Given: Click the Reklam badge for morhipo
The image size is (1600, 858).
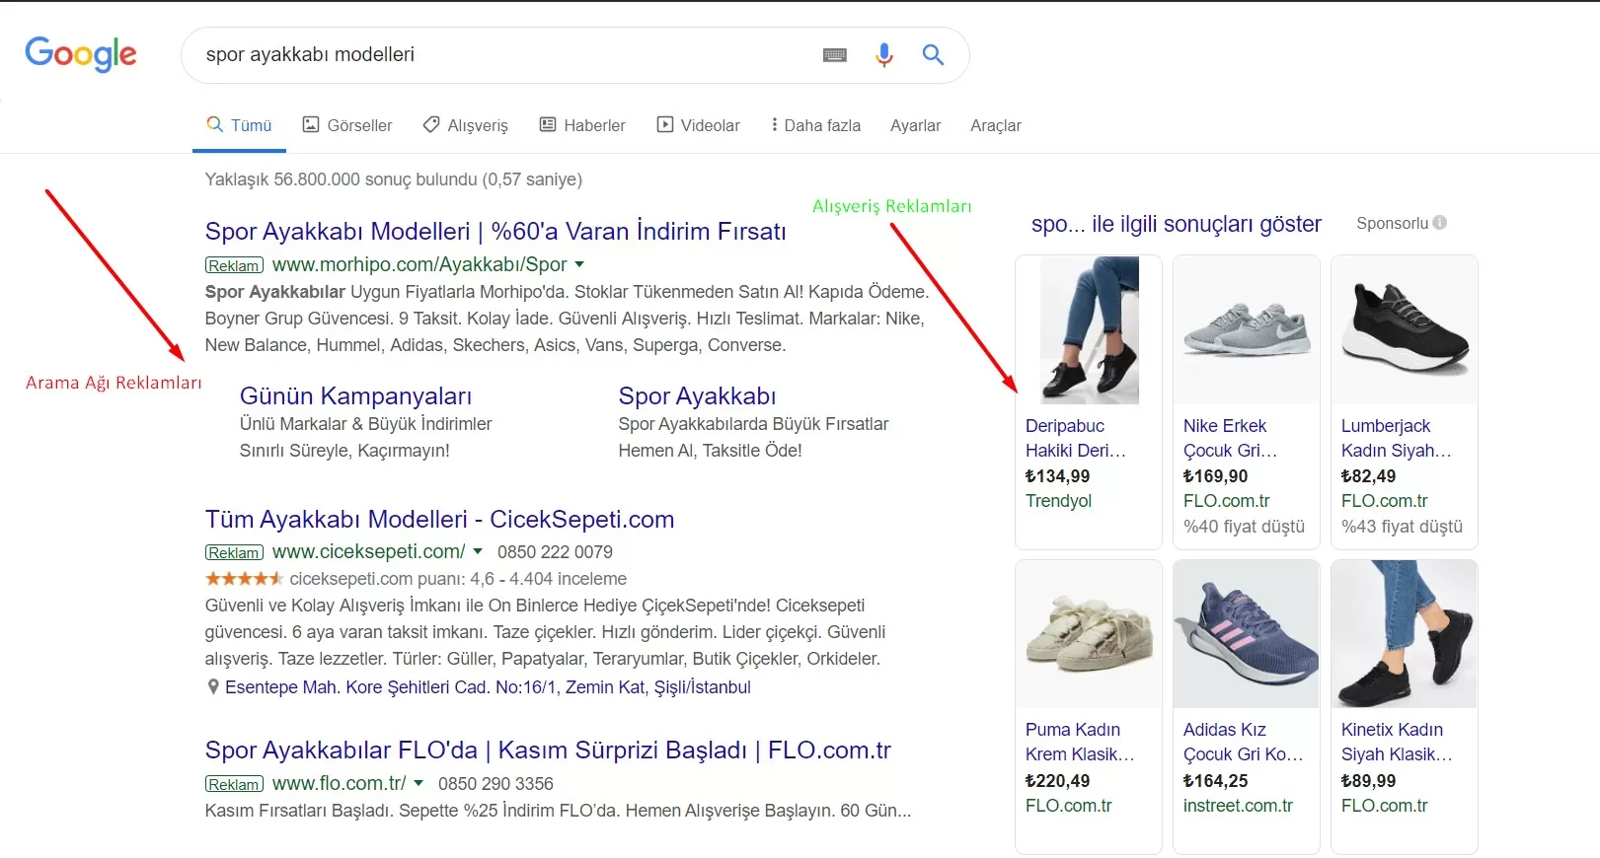Looking at the screenshot, I should coord(234,265).
